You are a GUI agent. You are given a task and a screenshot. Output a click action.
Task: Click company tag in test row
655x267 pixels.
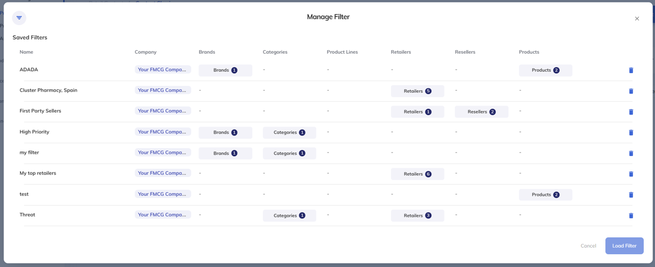(x=163, y=194)
